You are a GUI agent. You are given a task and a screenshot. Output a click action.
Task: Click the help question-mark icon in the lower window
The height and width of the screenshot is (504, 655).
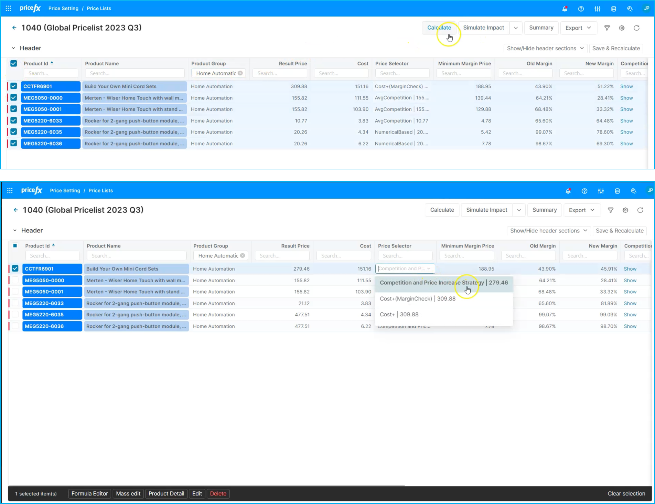pos(584,191)
